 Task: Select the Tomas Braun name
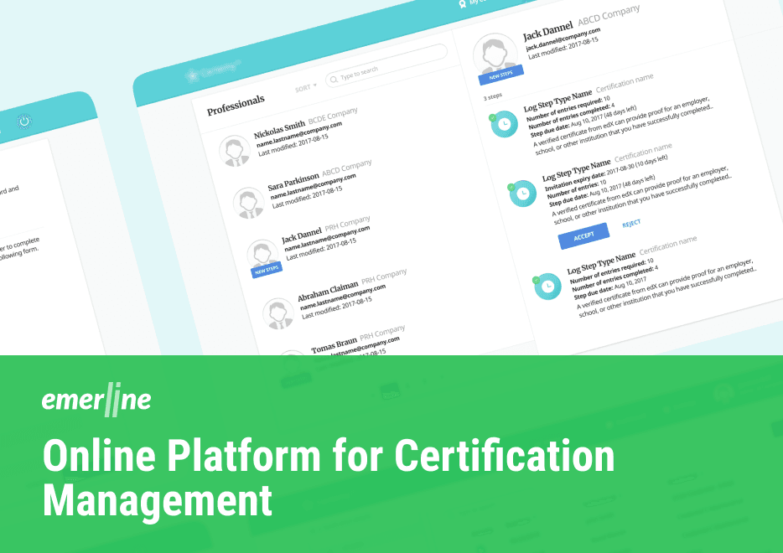(x=334, y=345)
